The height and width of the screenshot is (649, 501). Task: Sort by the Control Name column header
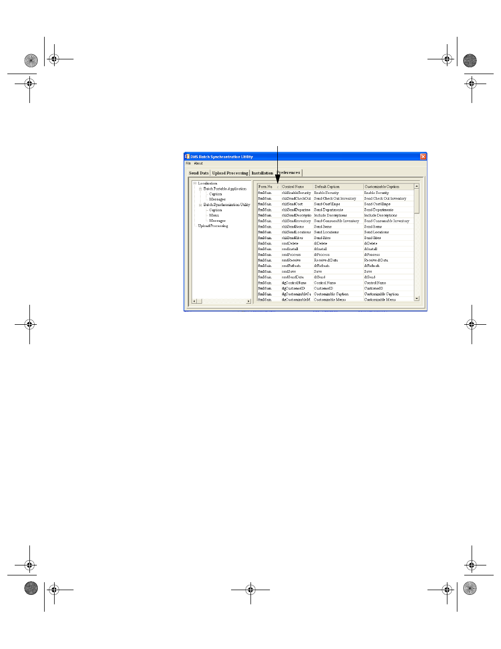point(297,187)
